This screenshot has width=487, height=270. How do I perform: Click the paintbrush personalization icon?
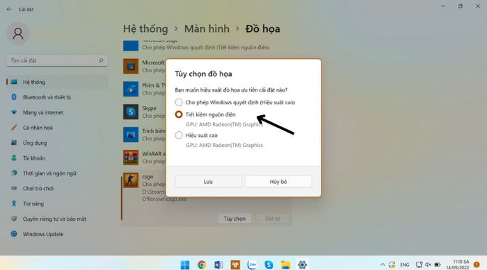coord(14,128)
